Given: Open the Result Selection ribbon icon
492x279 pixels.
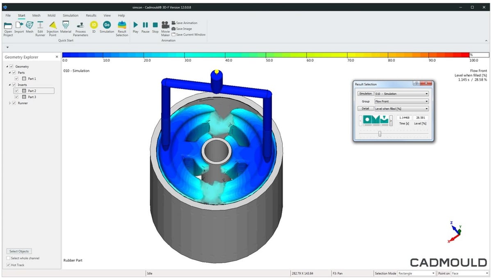Looking at the screenshot, I should (122, 25).
